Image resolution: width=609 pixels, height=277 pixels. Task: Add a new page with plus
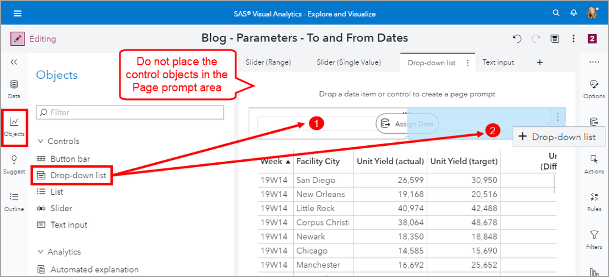pyautogui.click(x=540, y=62)
